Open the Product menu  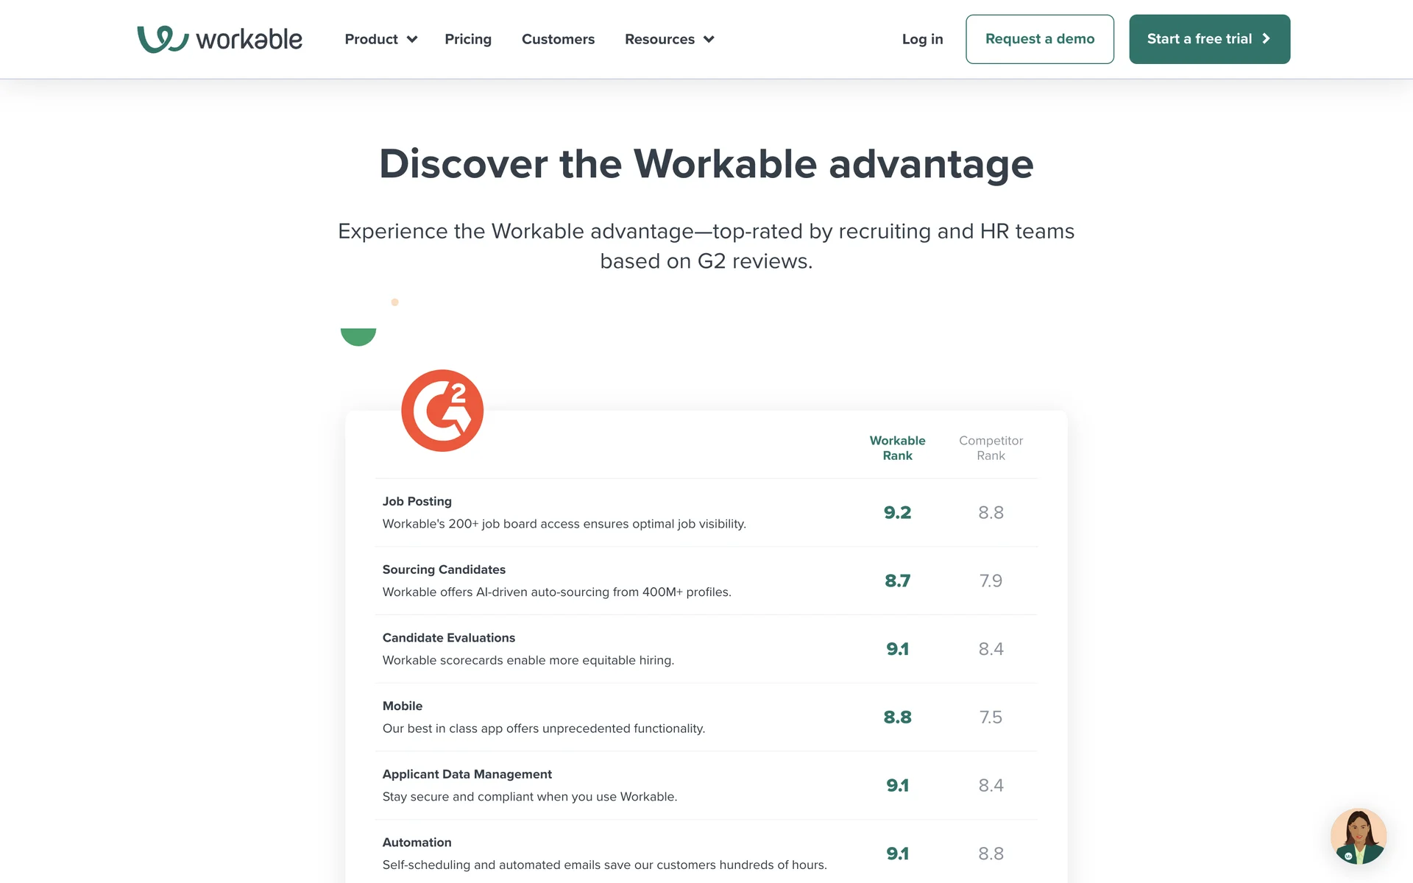371,39
